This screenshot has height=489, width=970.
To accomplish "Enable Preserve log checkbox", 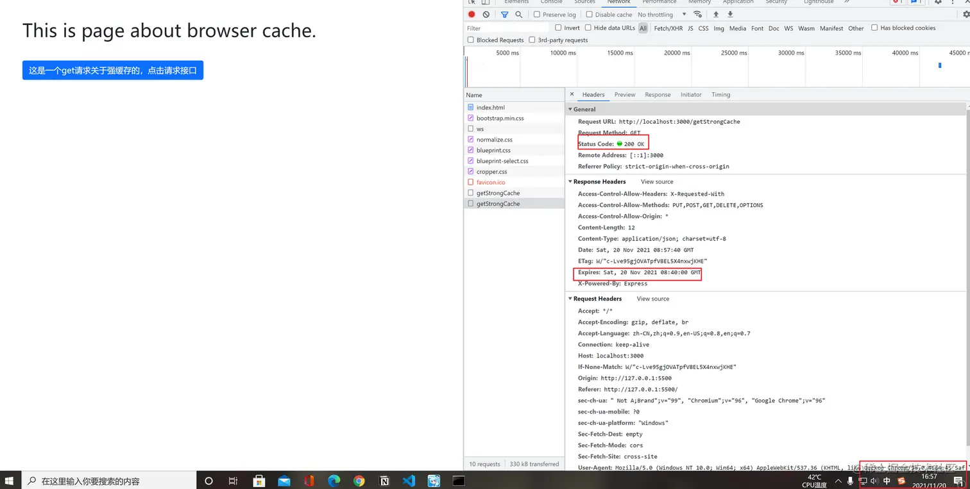I will click(x=538, y=14).
